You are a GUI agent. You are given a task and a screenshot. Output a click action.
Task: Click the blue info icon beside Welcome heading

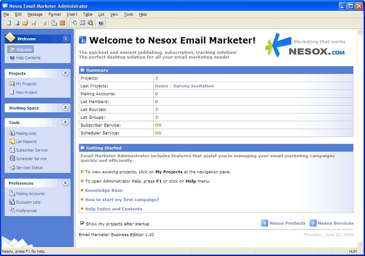tap(82, 40)
